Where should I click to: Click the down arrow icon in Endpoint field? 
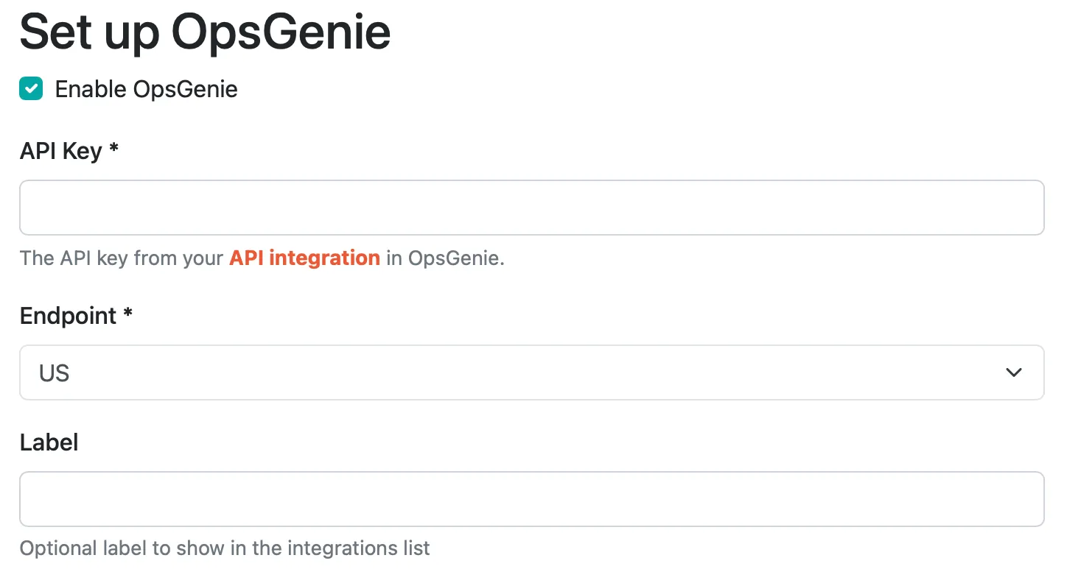click(x=1014, y=372)
